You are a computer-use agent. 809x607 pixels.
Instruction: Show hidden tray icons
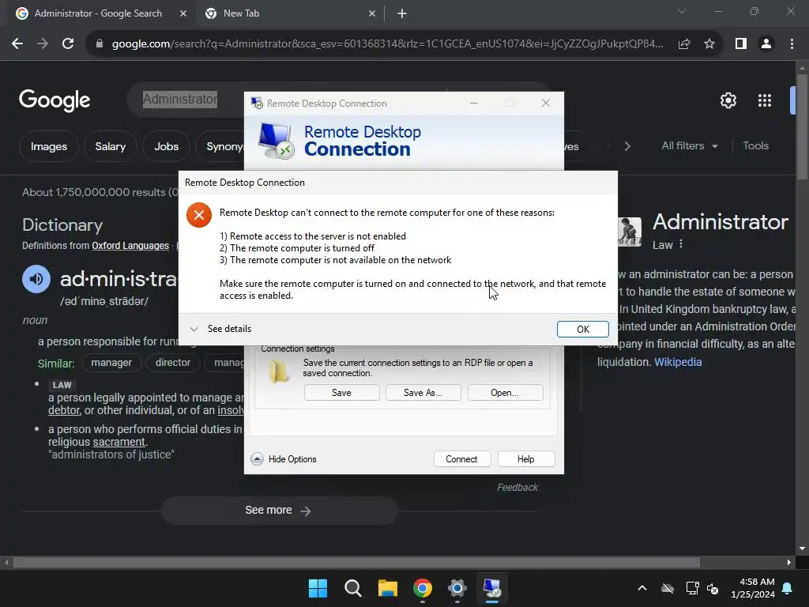[x=642, y=588]
